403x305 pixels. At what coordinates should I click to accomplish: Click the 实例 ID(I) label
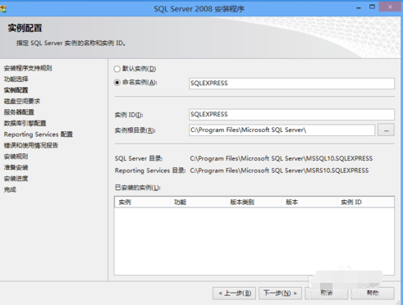[129, 115]
